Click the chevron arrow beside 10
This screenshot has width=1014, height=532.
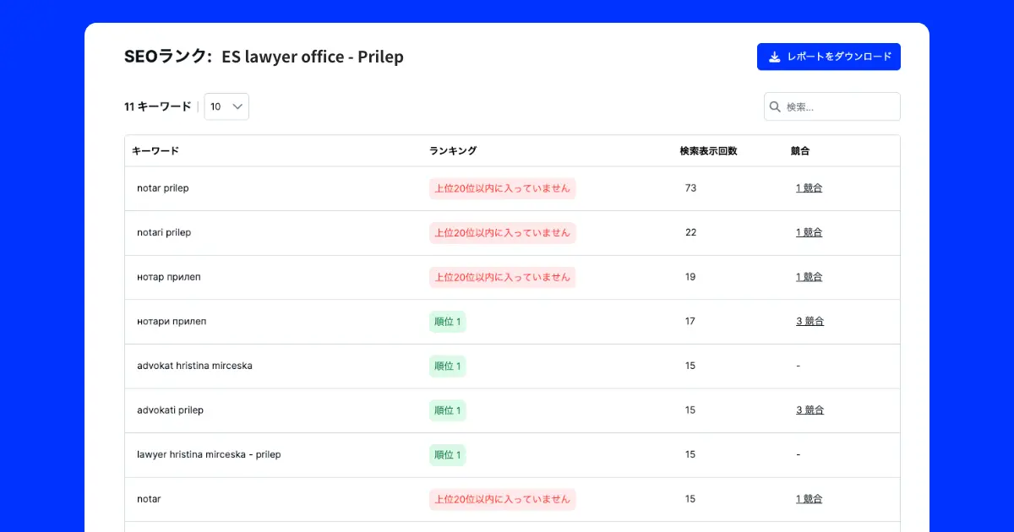[237, 106]
